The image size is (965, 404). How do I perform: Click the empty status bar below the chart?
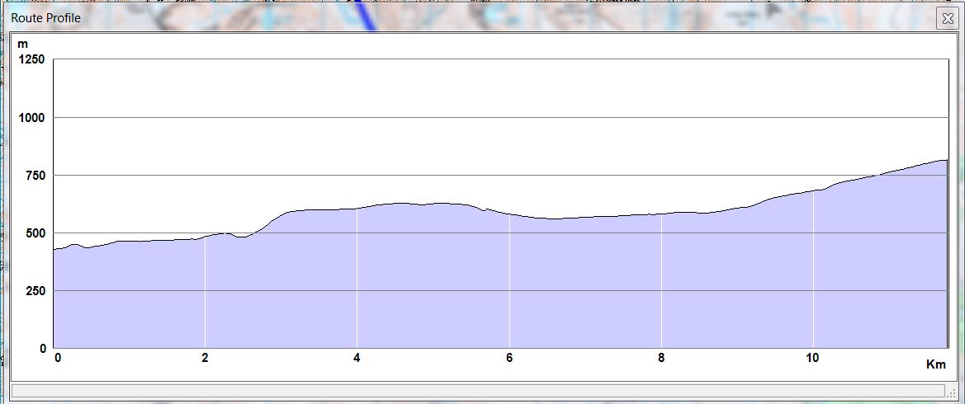(x=479, y=391)
